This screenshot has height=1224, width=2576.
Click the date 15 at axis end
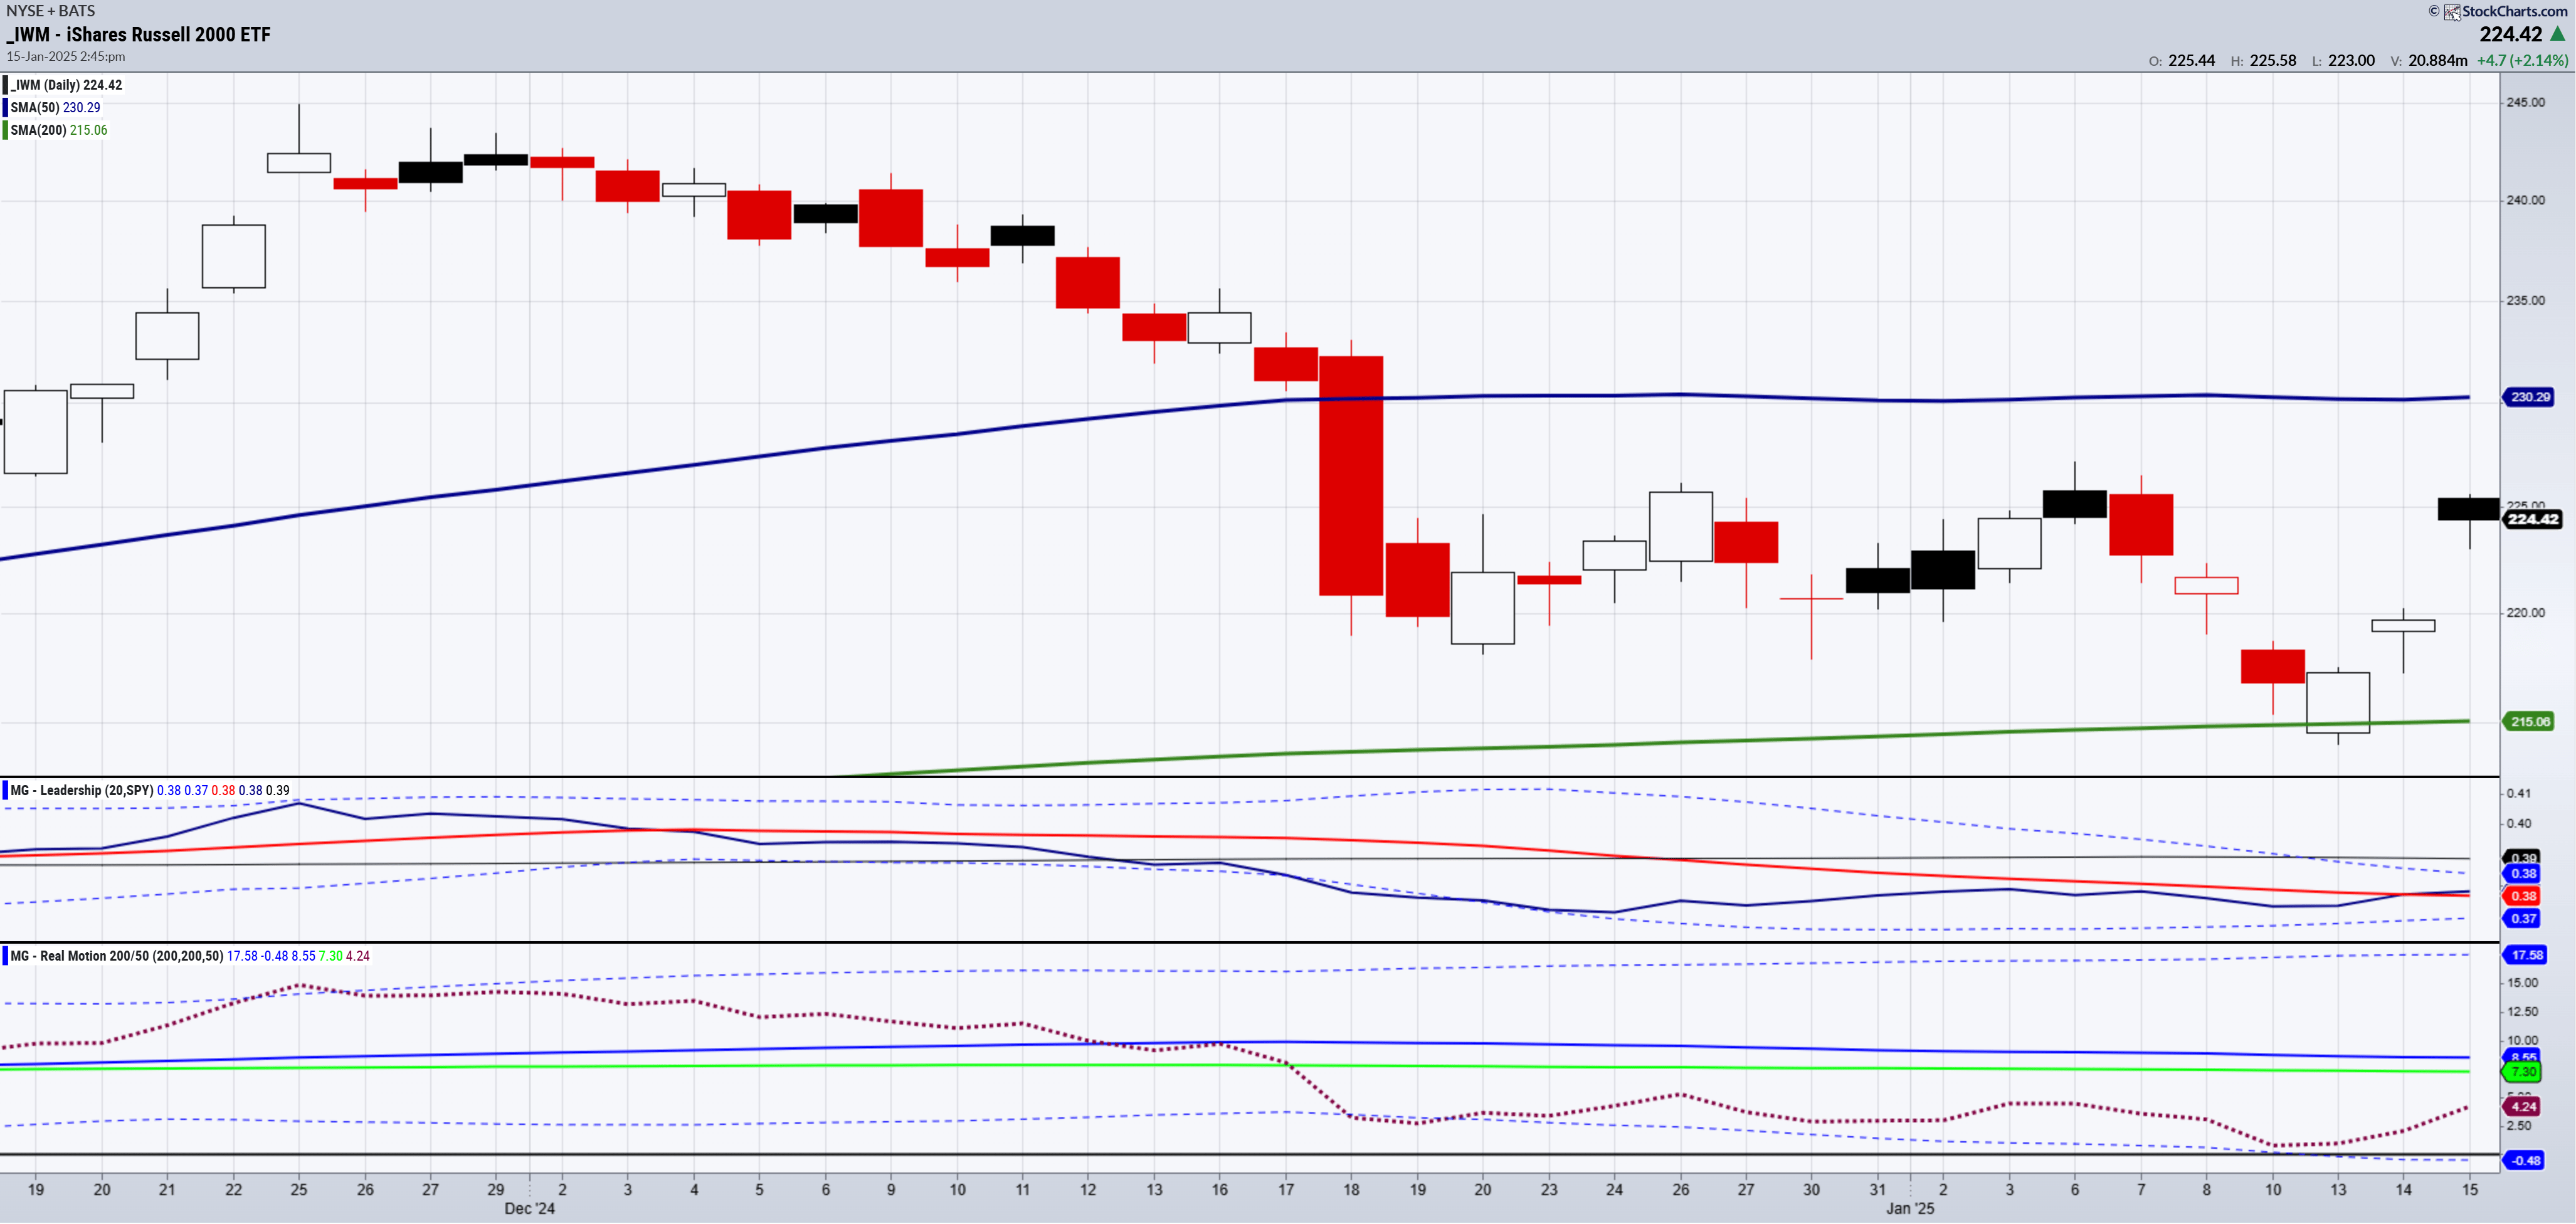[x=2470, y=1189]
